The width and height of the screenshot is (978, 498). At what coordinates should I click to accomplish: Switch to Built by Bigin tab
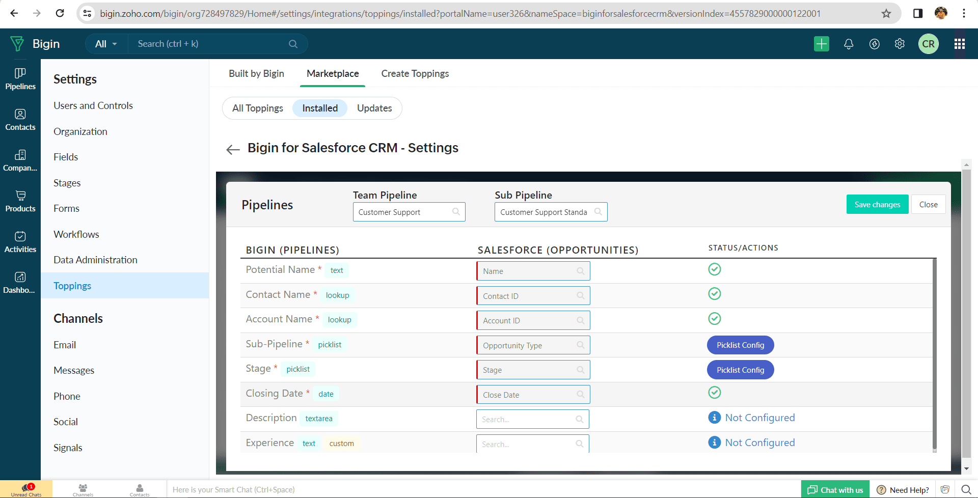pos(256,73)
